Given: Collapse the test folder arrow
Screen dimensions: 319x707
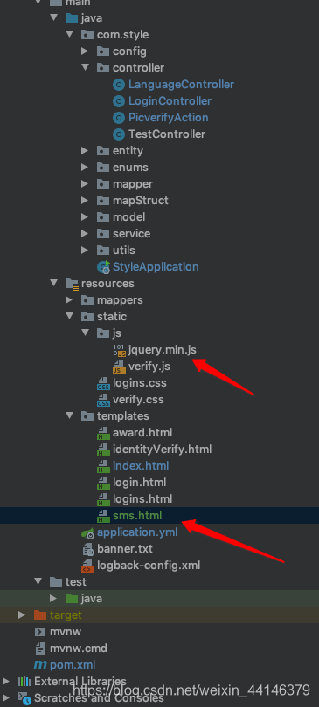Looking at the screenshot, I should click(38, 581).
